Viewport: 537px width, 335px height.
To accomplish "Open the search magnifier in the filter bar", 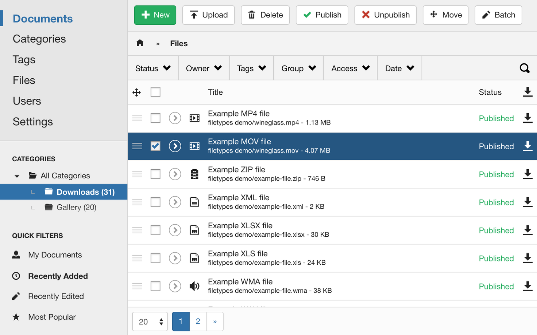I will (524, 68).
